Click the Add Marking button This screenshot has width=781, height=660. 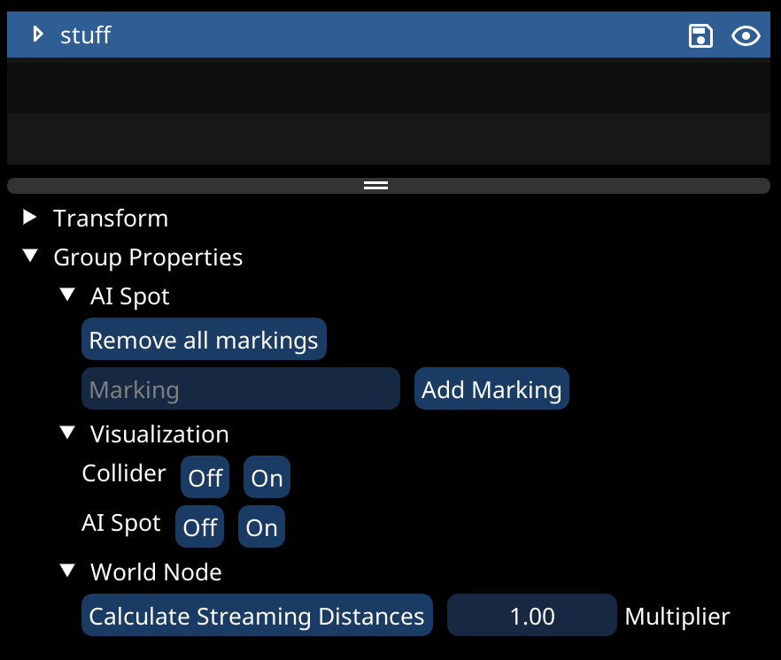[x=491, y=389]
